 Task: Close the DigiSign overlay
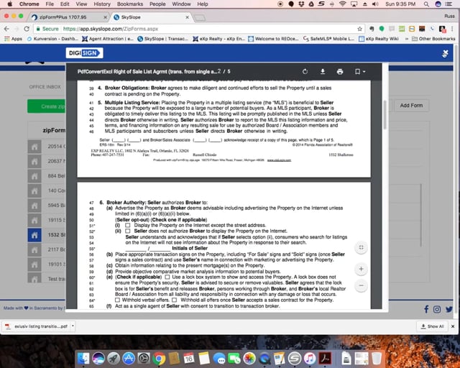tap(445, 53)
